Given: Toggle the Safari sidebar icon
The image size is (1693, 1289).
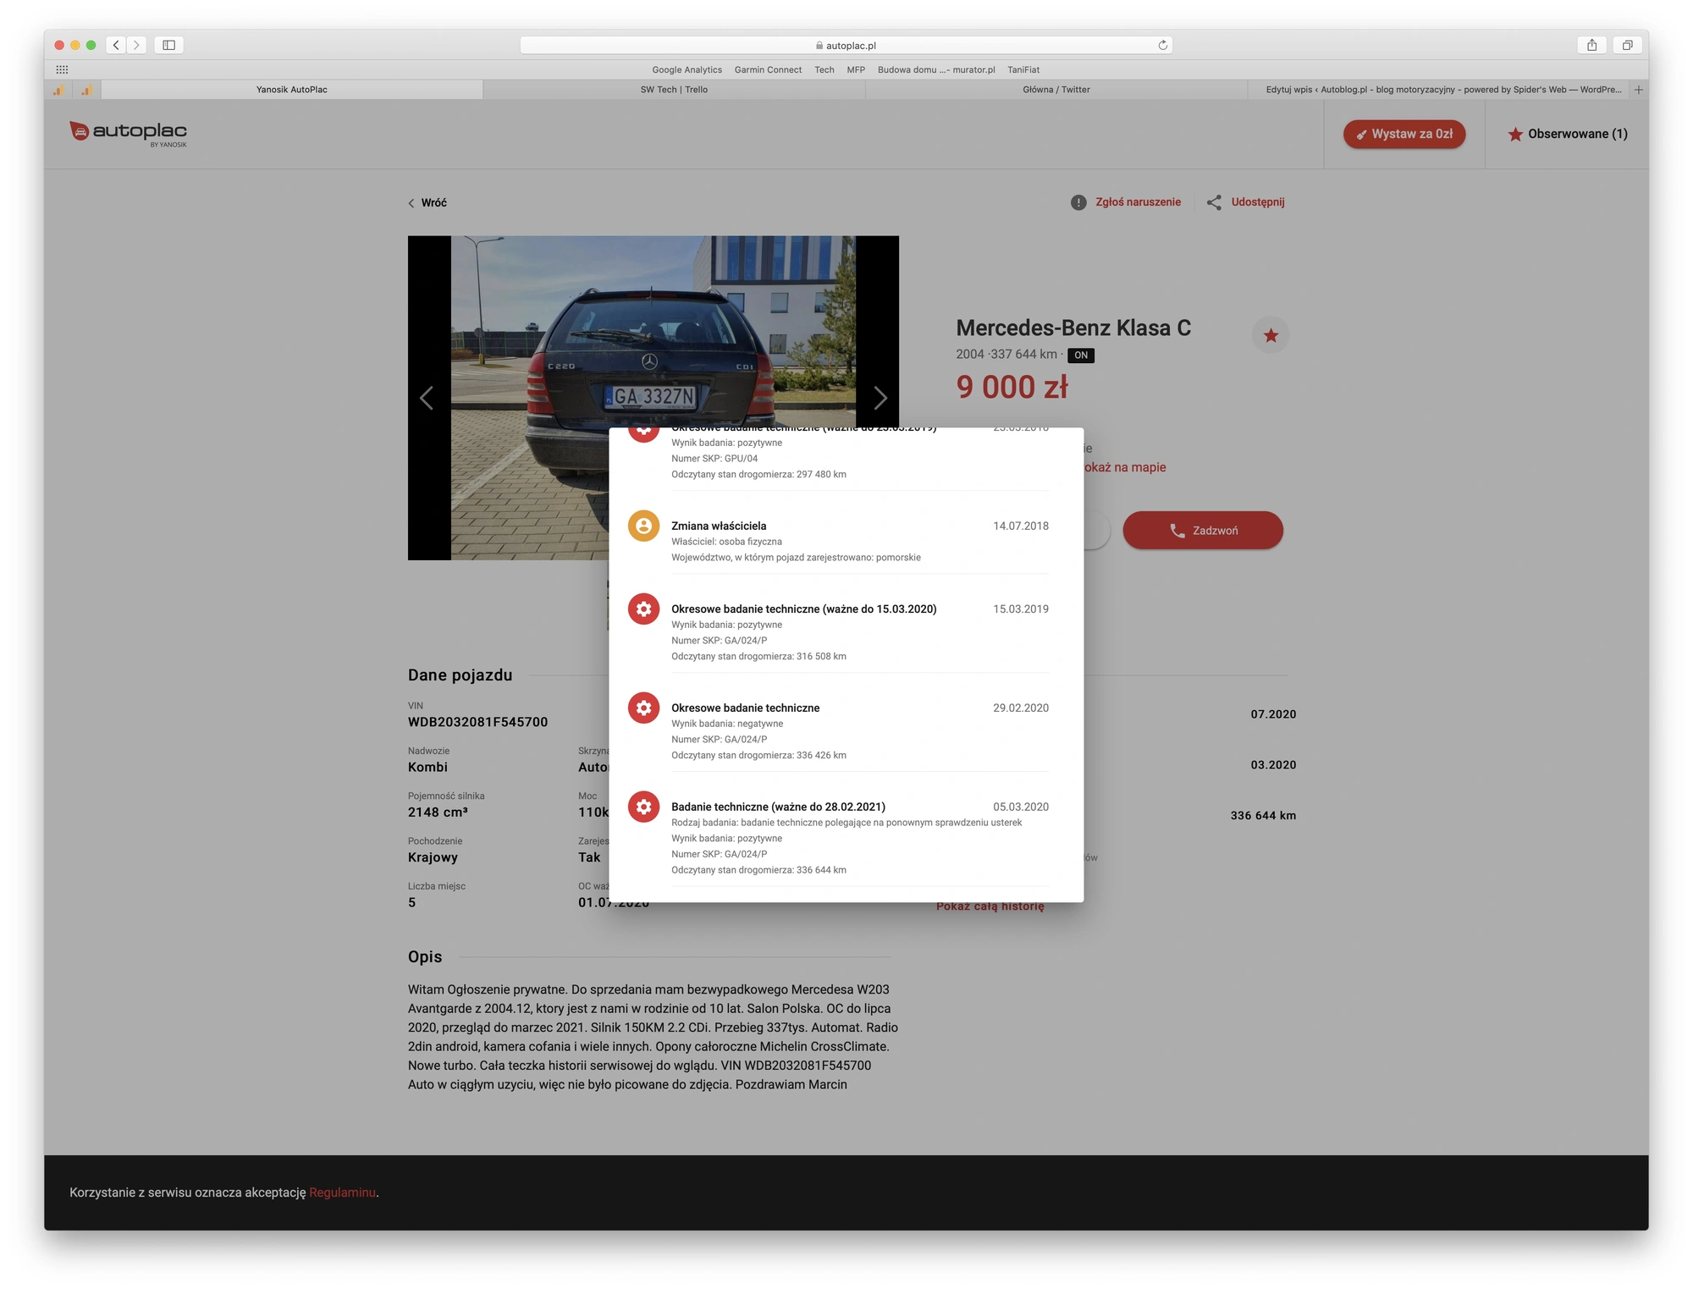Looking at the screenshot, I should coord(168,45).
